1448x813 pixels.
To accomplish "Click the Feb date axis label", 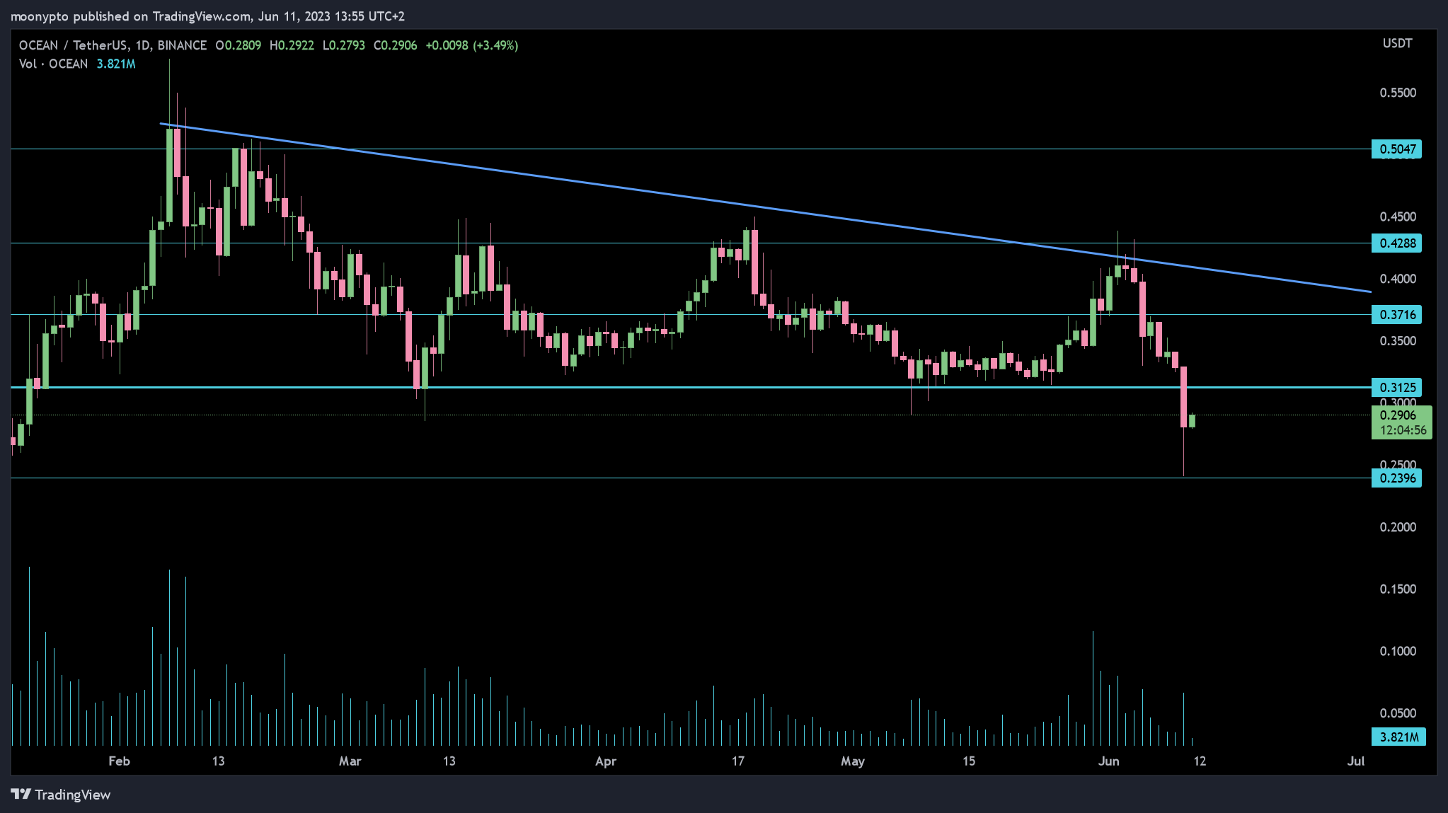I will [119, 761].
